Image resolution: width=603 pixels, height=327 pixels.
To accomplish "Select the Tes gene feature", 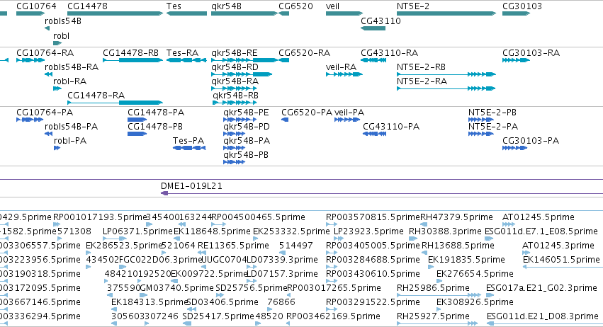I will tap(186, 13).
